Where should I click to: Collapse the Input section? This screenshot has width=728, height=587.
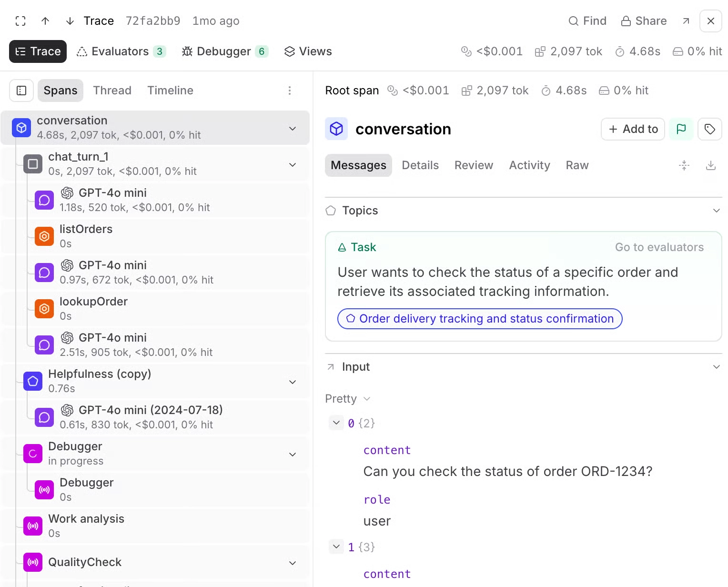[717, 367]
